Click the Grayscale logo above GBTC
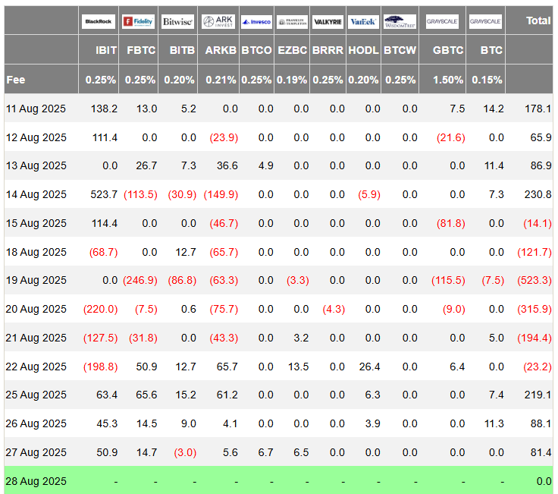The width and height of the screenshot is (558, 494). 442,21
